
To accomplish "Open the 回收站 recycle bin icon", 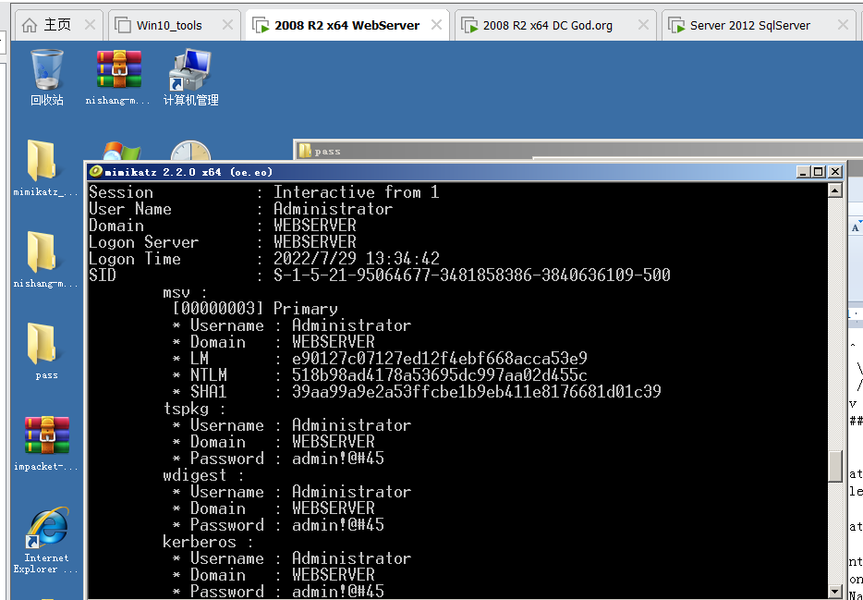I will tap(46, 72).
